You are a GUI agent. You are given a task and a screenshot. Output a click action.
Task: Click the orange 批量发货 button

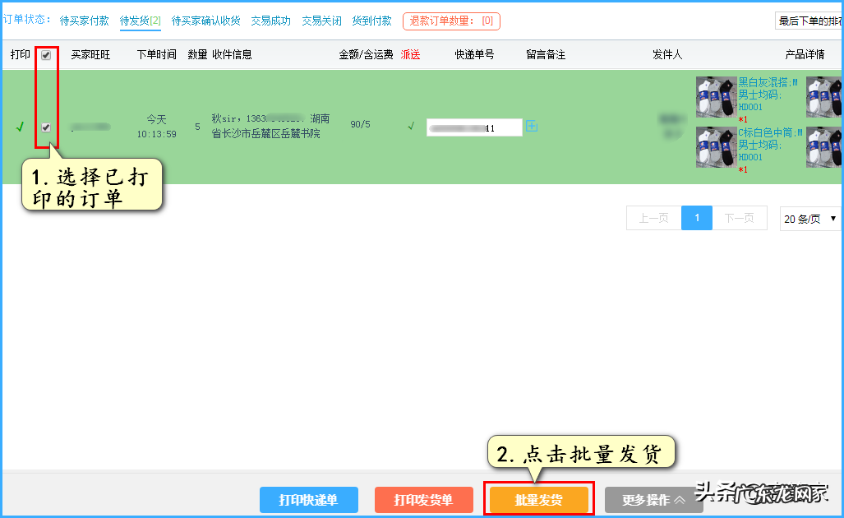click(538, 500)
